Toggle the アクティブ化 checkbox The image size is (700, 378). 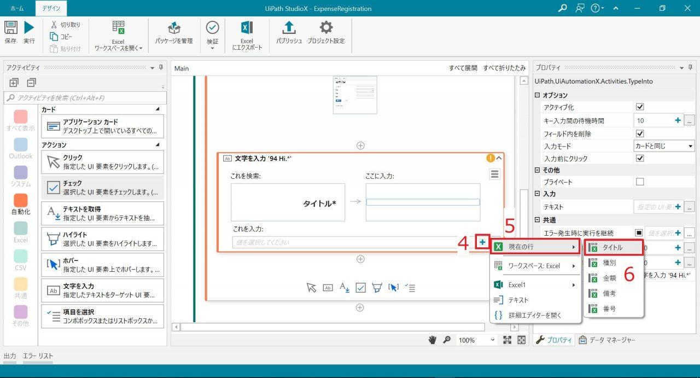(640, 107)
